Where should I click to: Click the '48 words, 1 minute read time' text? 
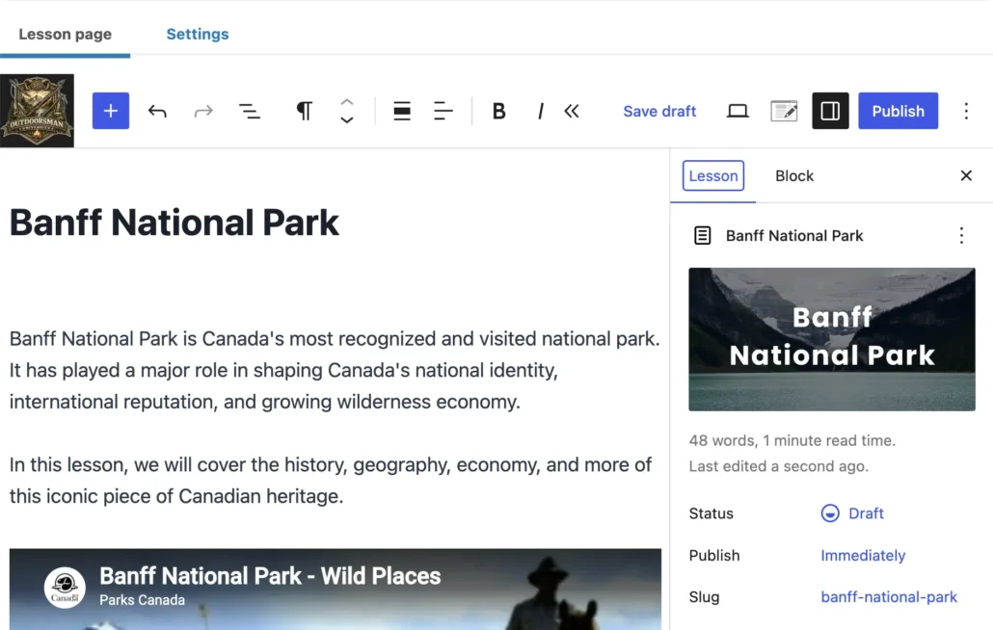(x=792, y=440)
